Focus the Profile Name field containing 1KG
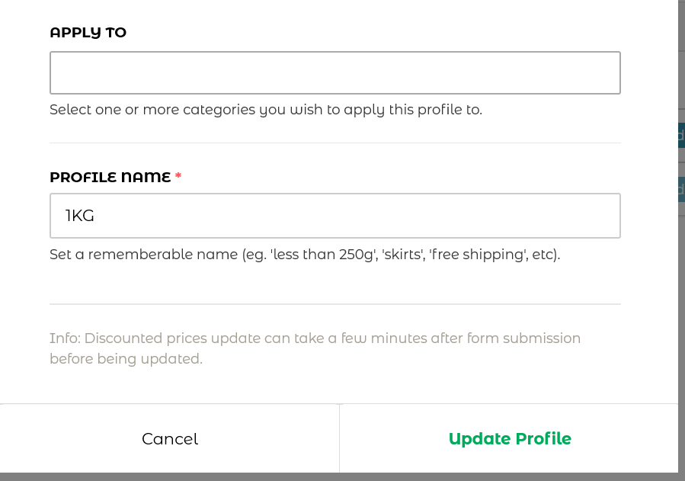685x481 pixels. click(x=335, y=216)
